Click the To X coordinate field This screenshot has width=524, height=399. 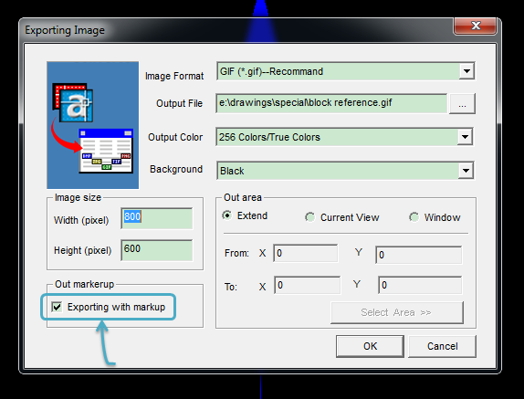[x=307, y=285]
